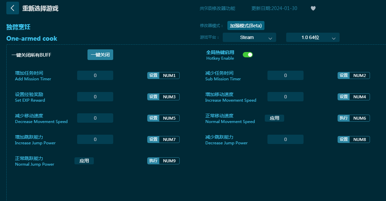Screen dimensions: 386x201
Task: Click the heart favorite icon
Action: click(313, 8)
